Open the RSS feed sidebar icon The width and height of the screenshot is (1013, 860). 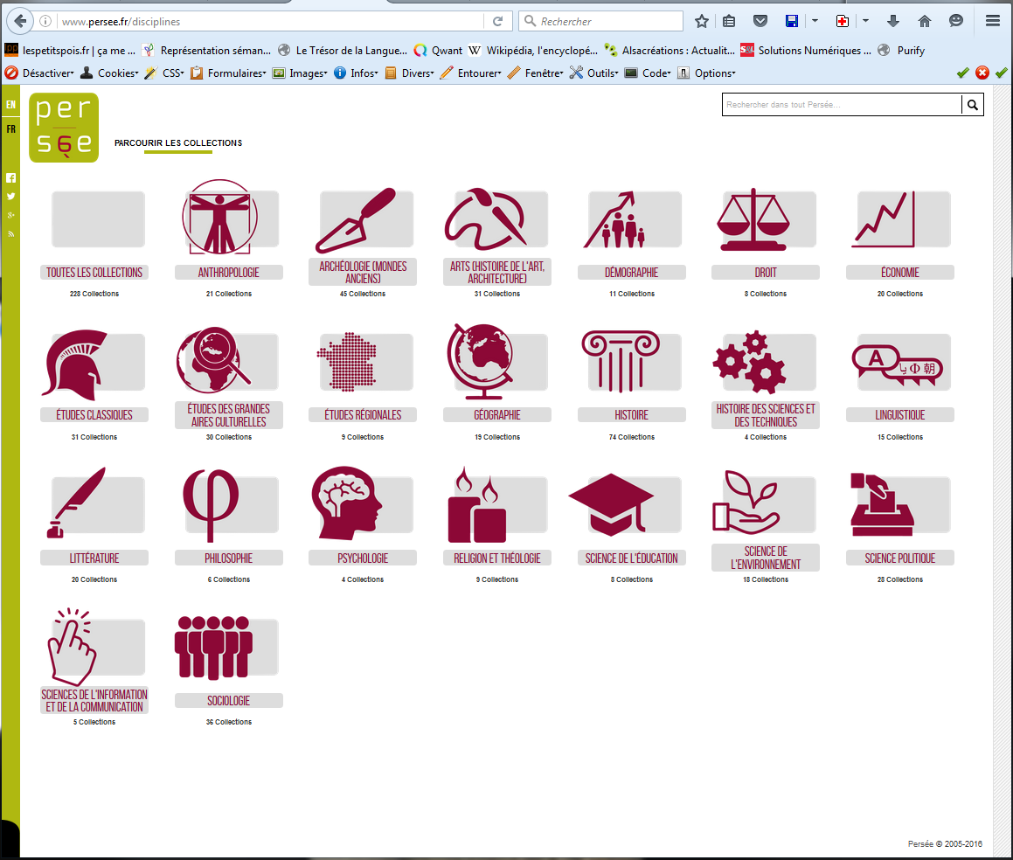click(11, 234)
